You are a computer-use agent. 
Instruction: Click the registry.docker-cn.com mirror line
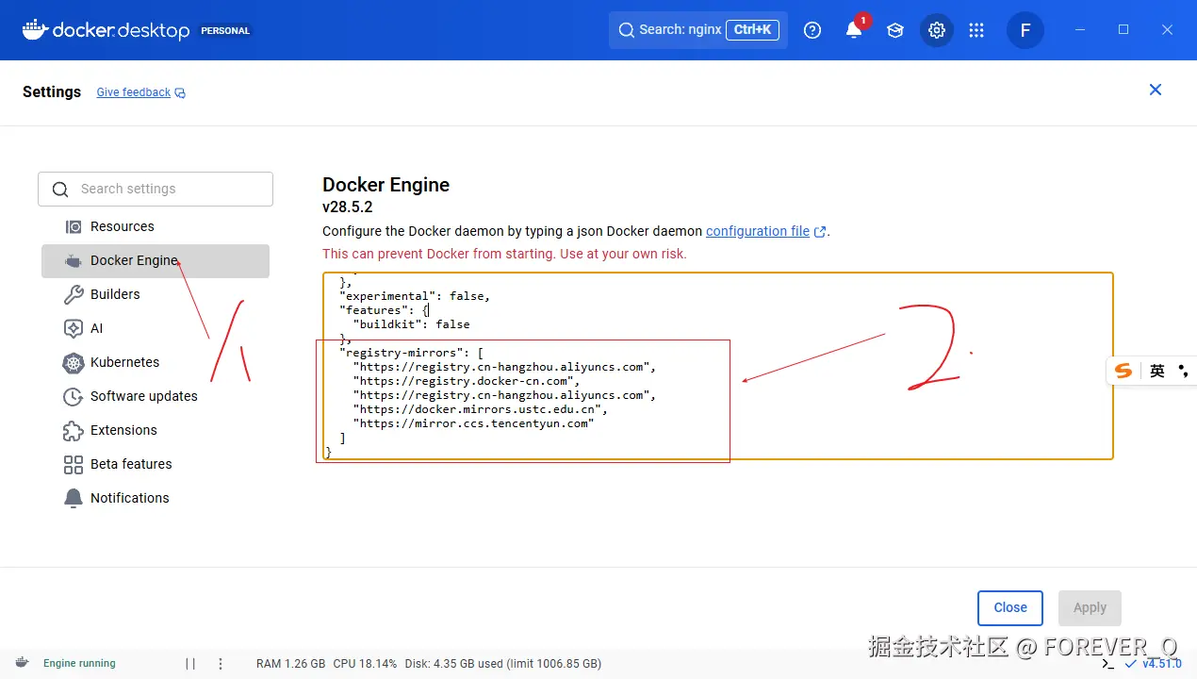pyautogui.click(x=467, y=381)
